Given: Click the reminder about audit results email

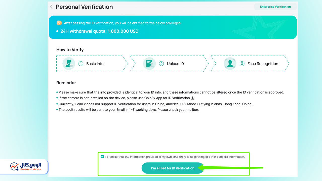Looking at the screenshot, I should click(x=129, y=110).
